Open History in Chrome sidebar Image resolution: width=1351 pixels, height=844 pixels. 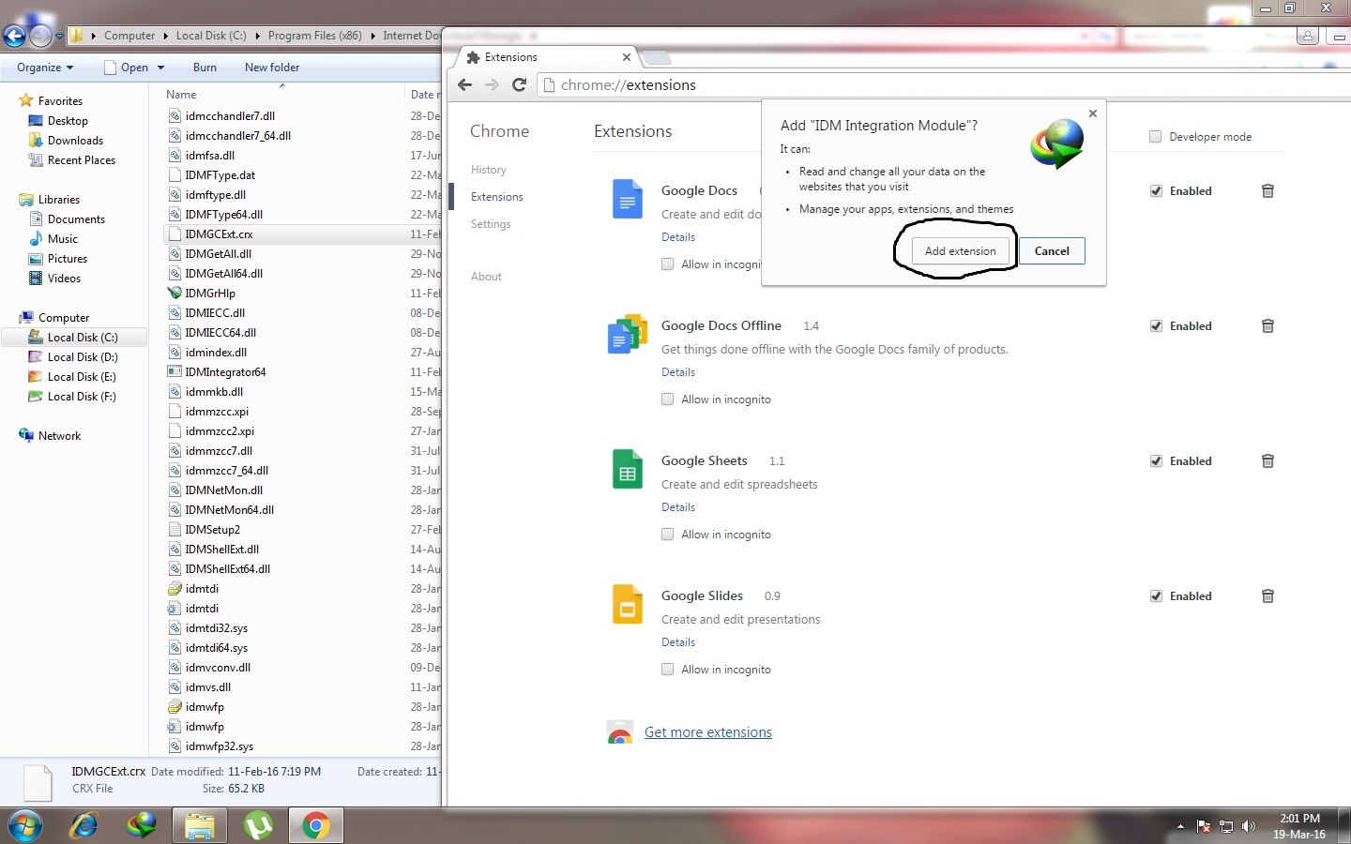pyautogui.click(x=488, y=170)
